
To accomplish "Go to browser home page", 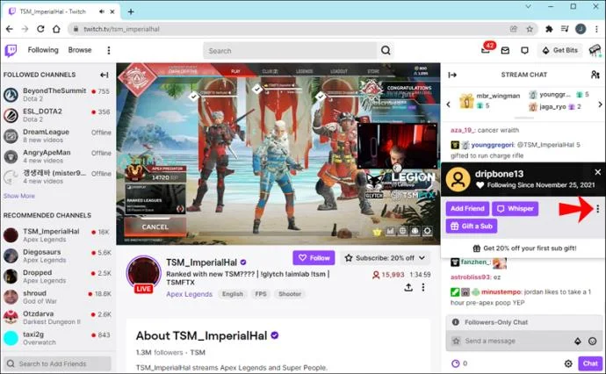I will [56, 29].
